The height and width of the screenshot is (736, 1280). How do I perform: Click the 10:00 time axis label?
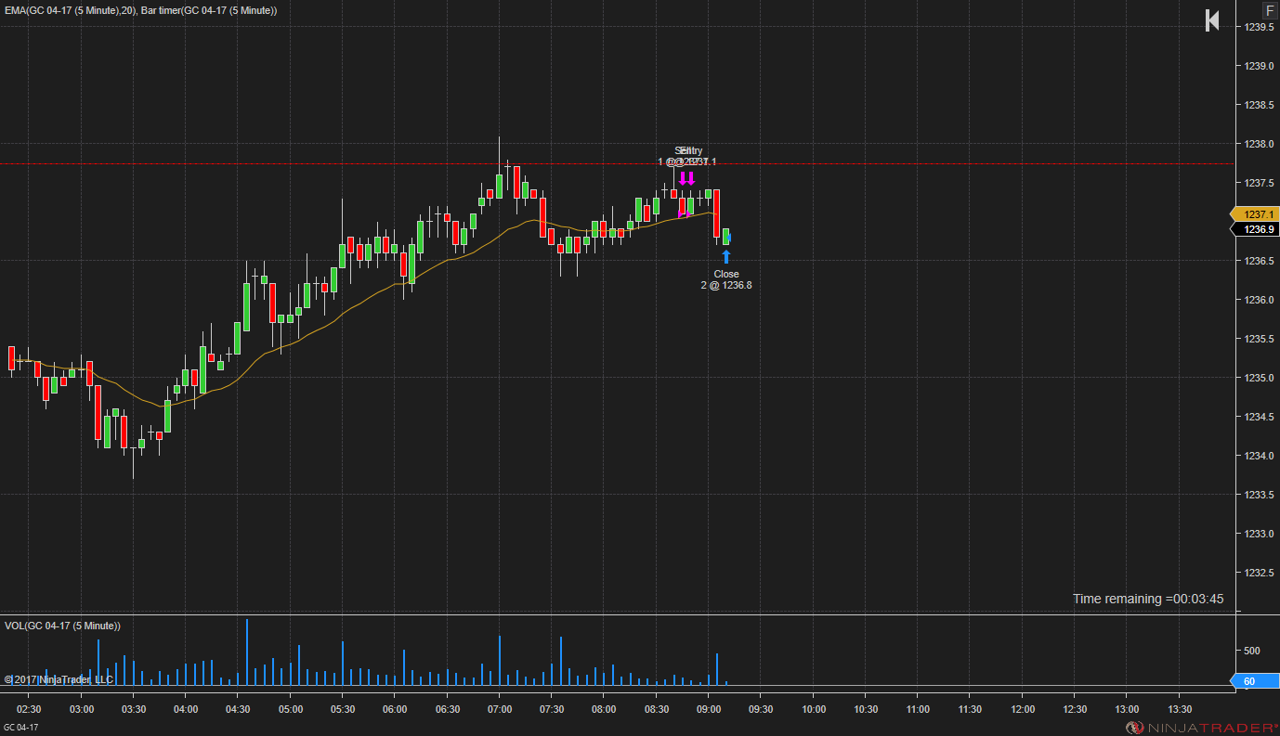[814, 709]
